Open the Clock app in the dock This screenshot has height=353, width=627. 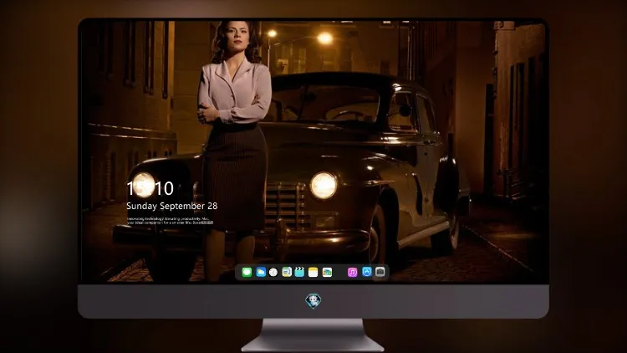273,273
